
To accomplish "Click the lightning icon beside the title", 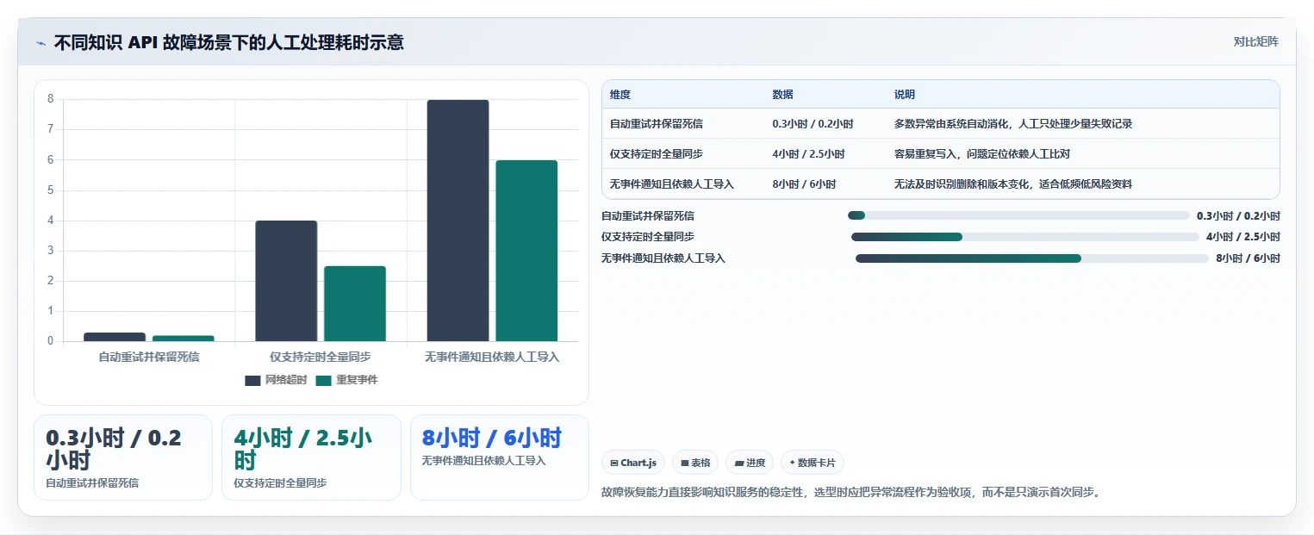I will [x=40, y=42].
